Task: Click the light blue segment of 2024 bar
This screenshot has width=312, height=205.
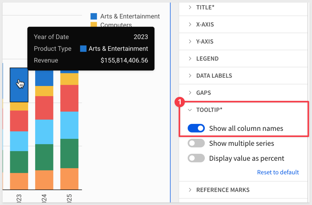Action: coord(44,132)
